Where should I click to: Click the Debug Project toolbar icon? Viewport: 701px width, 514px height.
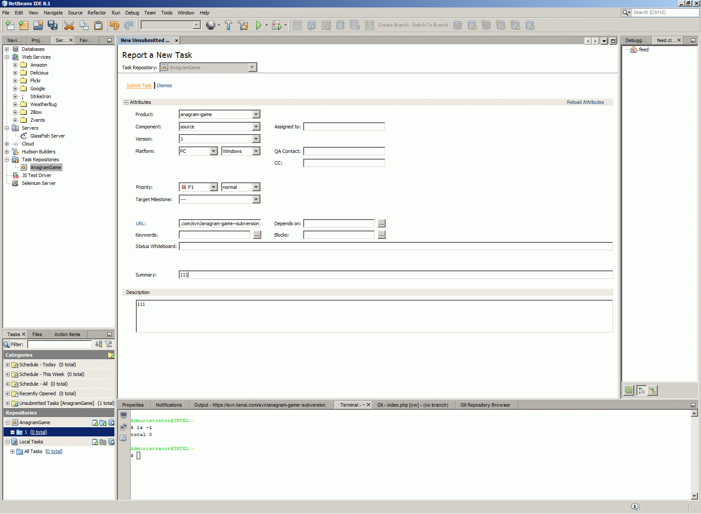[x=277, y=25]
